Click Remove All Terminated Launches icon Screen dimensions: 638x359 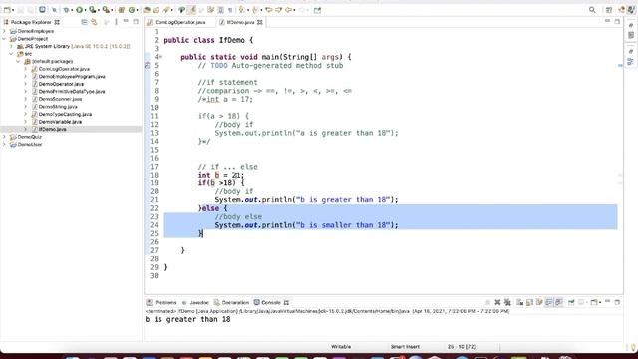point(507,302)
